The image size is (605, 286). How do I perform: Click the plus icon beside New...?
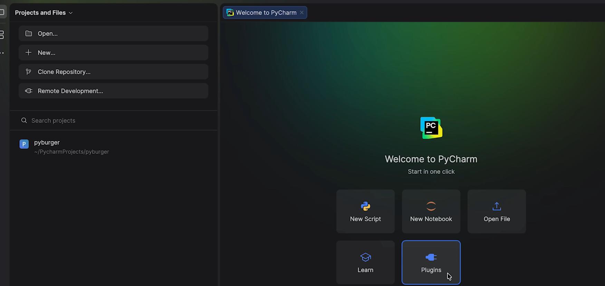click(x=29, y=52)
